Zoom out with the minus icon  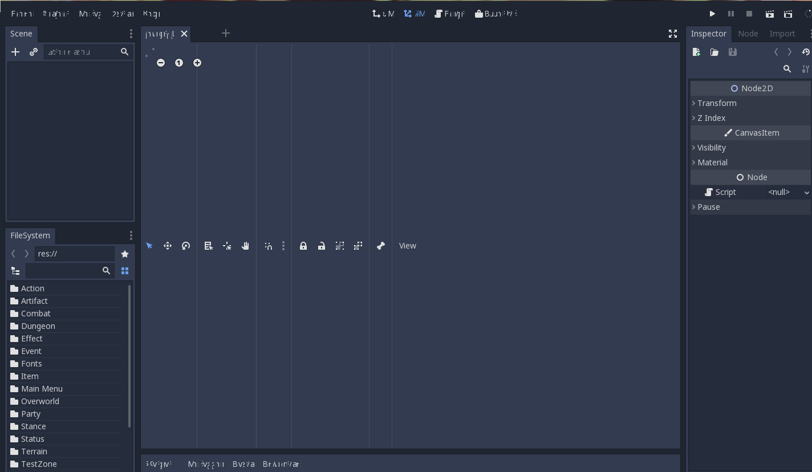[161, 63]
